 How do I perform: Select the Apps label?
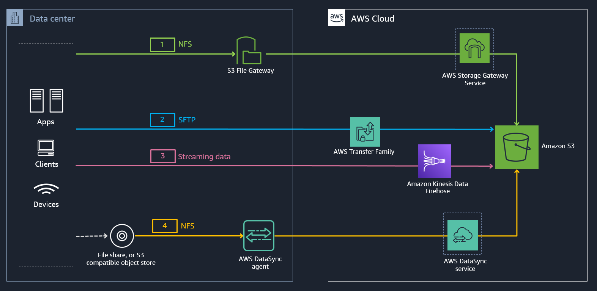(x=46, y=122)
